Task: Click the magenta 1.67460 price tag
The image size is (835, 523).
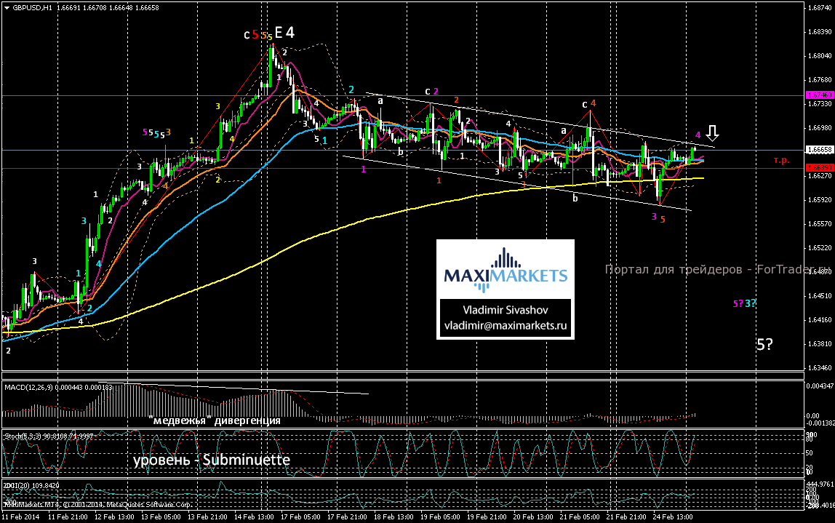Action: 818,95
